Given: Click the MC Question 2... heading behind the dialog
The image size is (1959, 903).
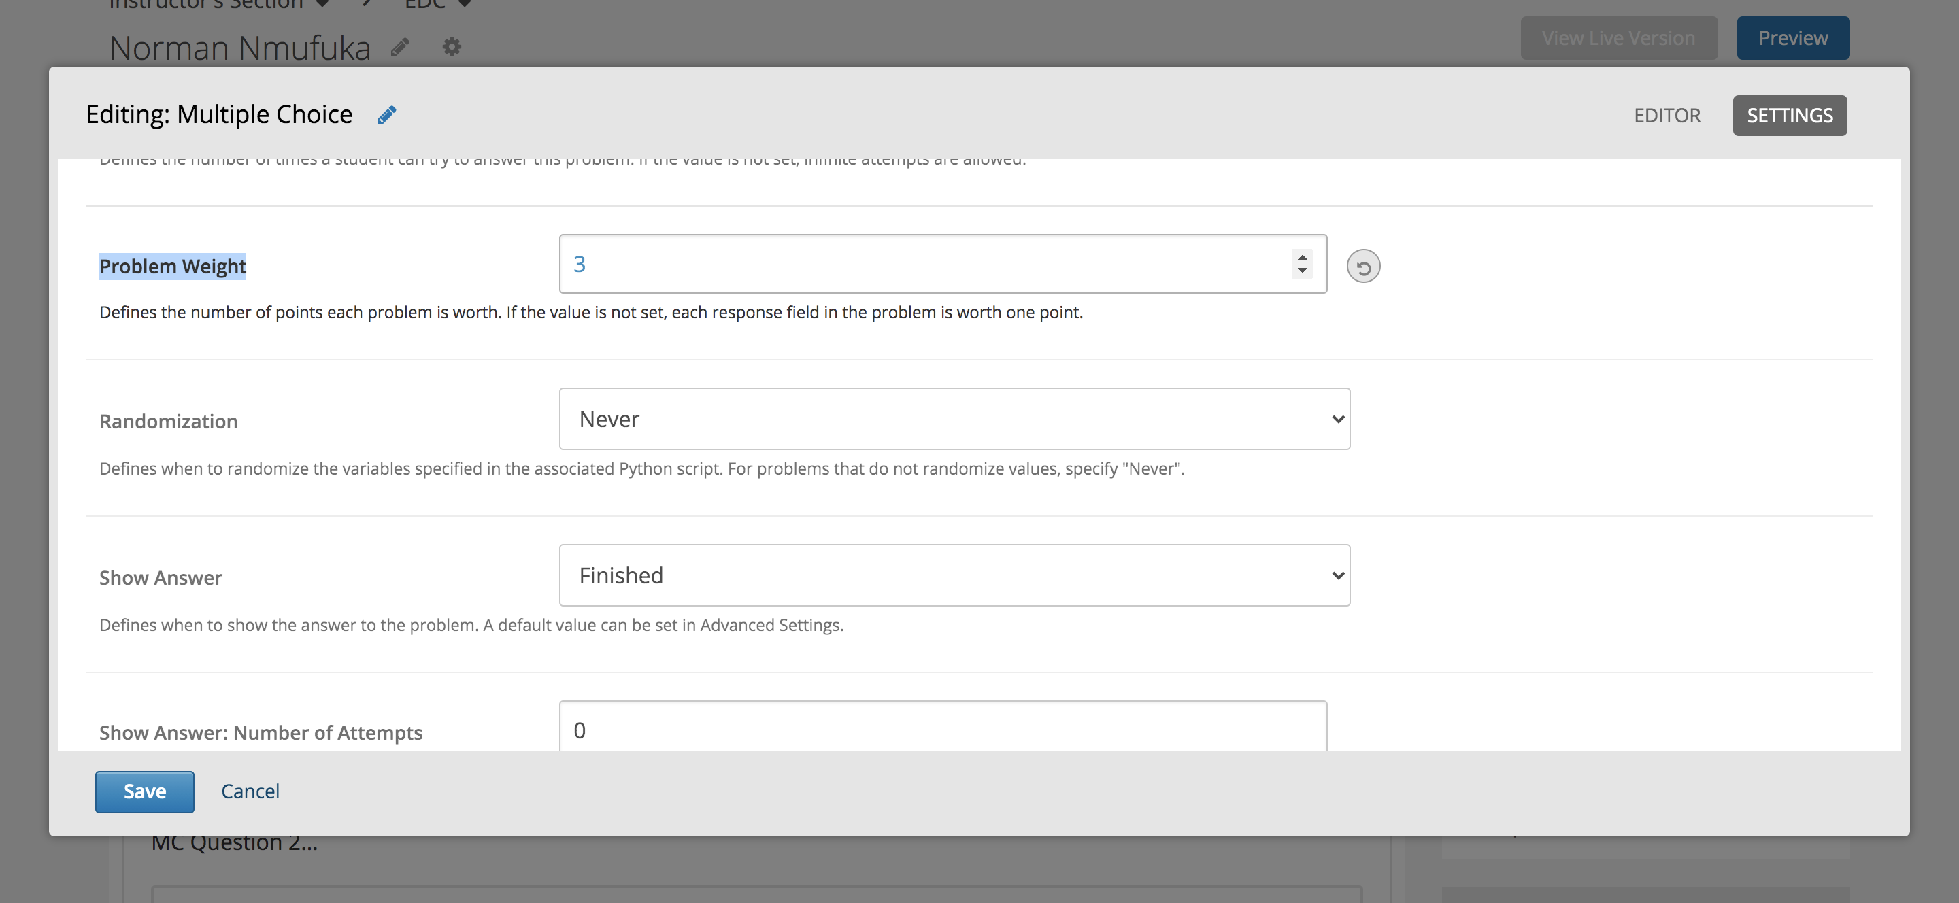Looking at the screenshot, I should pyautogui.click(x=234, y=843).
